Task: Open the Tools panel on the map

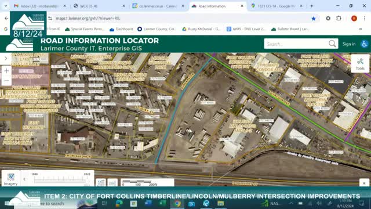Action: pos(360,63)
